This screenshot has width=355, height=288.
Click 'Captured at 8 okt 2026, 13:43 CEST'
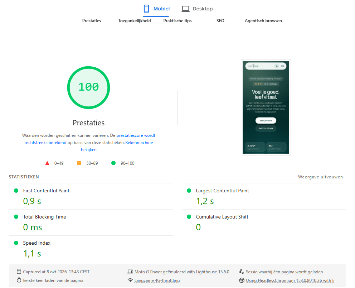(56, 272)
